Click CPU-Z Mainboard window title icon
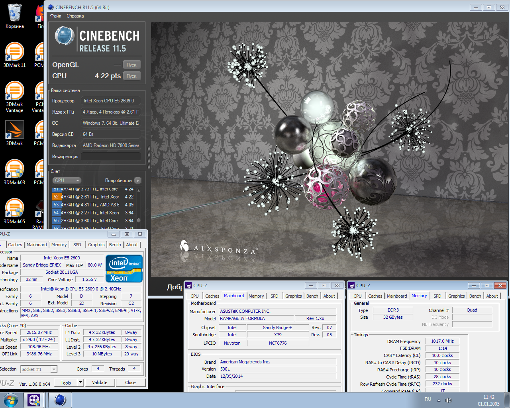 pos(189,285)
